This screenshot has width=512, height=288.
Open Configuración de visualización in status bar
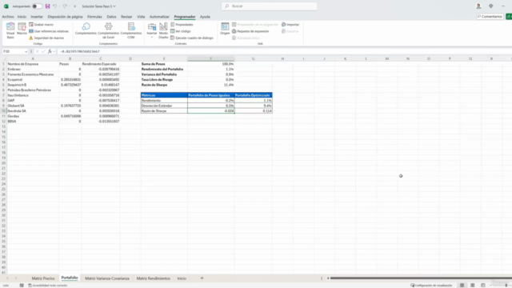(431, 286)
